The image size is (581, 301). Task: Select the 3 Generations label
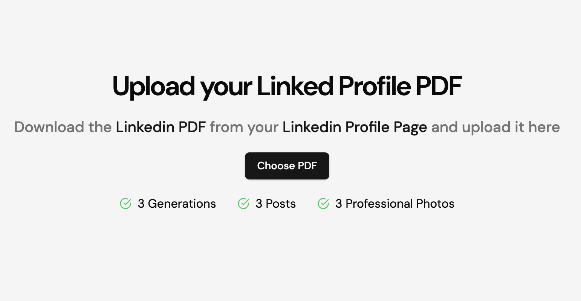(x=177, y=204)
